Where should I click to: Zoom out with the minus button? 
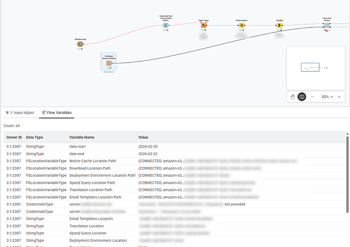click(312, 96)
